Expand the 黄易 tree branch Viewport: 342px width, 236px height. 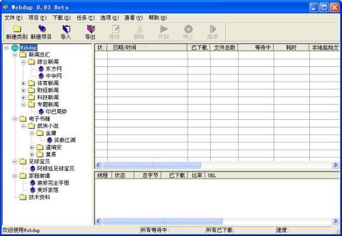point(32,154)
